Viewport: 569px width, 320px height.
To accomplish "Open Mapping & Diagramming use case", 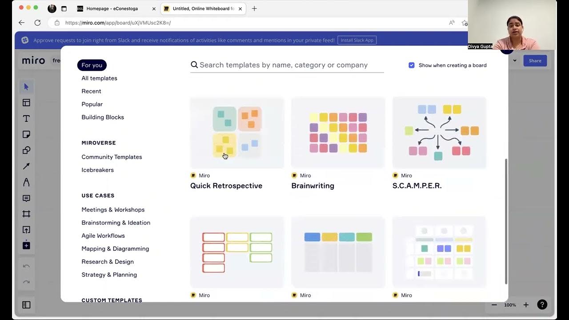I will click(115, 248).
